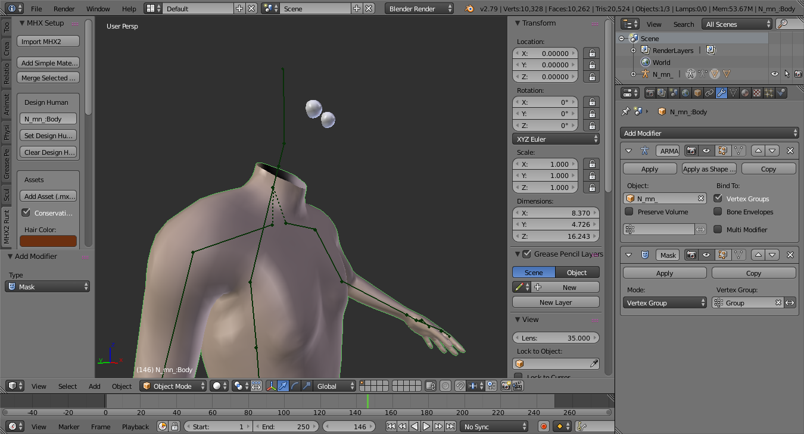804x434 pixels.
Task: Open Add Modifier dropdown in properties
Action: [709, 133]
